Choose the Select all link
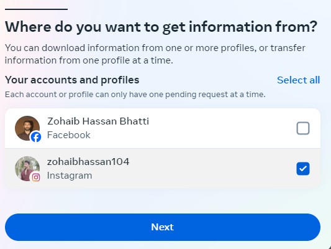331x249 pixels. pos(298,80)
